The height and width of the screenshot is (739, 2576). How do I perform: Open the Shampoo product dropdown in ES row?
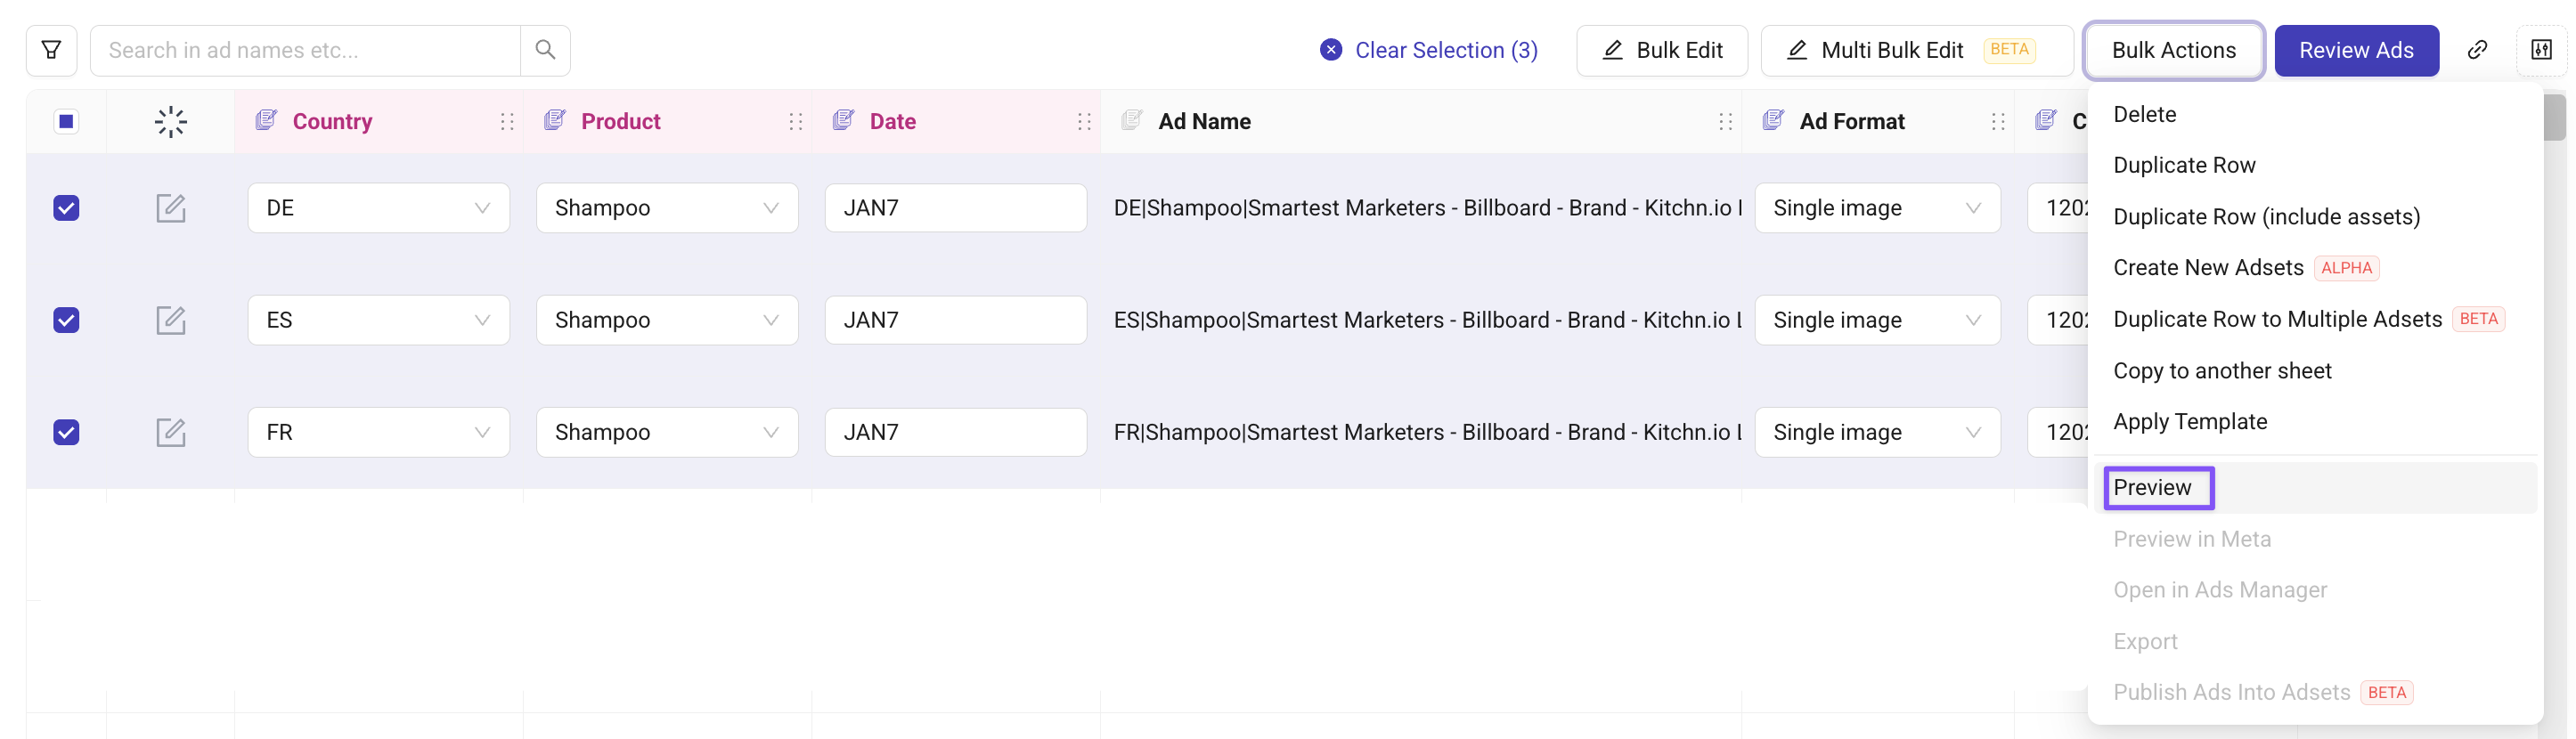pyautogui.click(x=667, y=320)
